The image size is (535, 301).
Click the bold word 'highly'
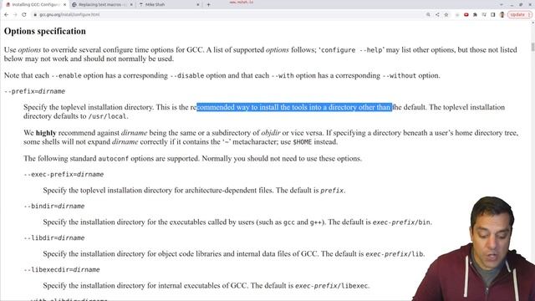click(46, 133)
